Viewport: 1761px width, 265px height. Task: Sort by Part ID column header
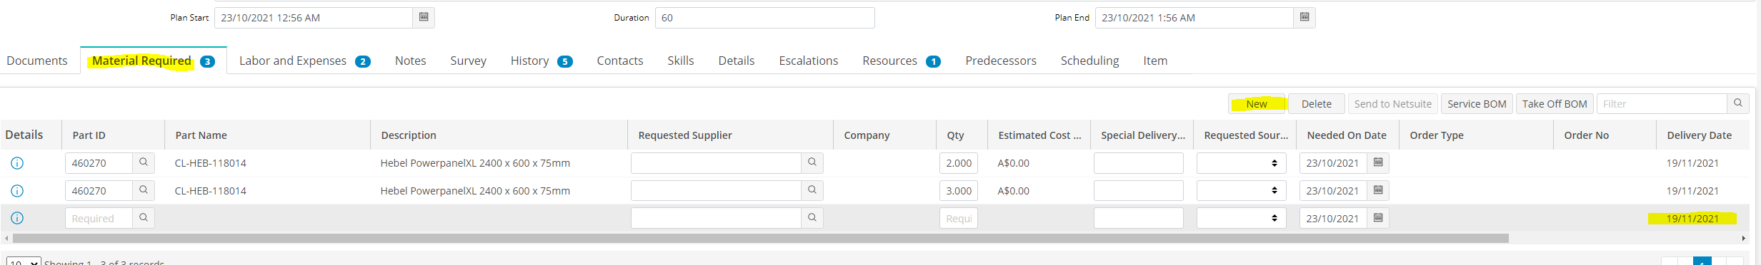[89, 135]
